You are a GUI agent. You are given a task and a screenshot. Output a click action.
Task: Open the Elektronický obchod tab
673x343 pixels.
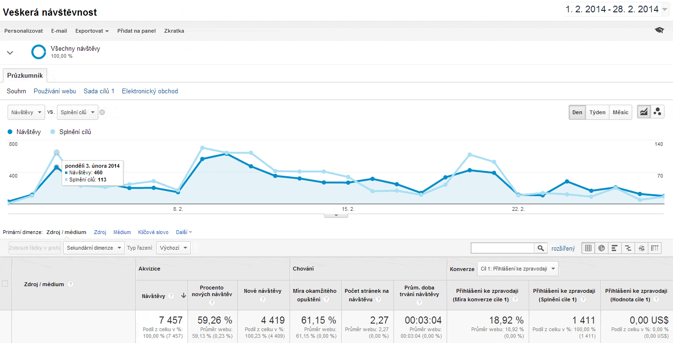(150, 91)
